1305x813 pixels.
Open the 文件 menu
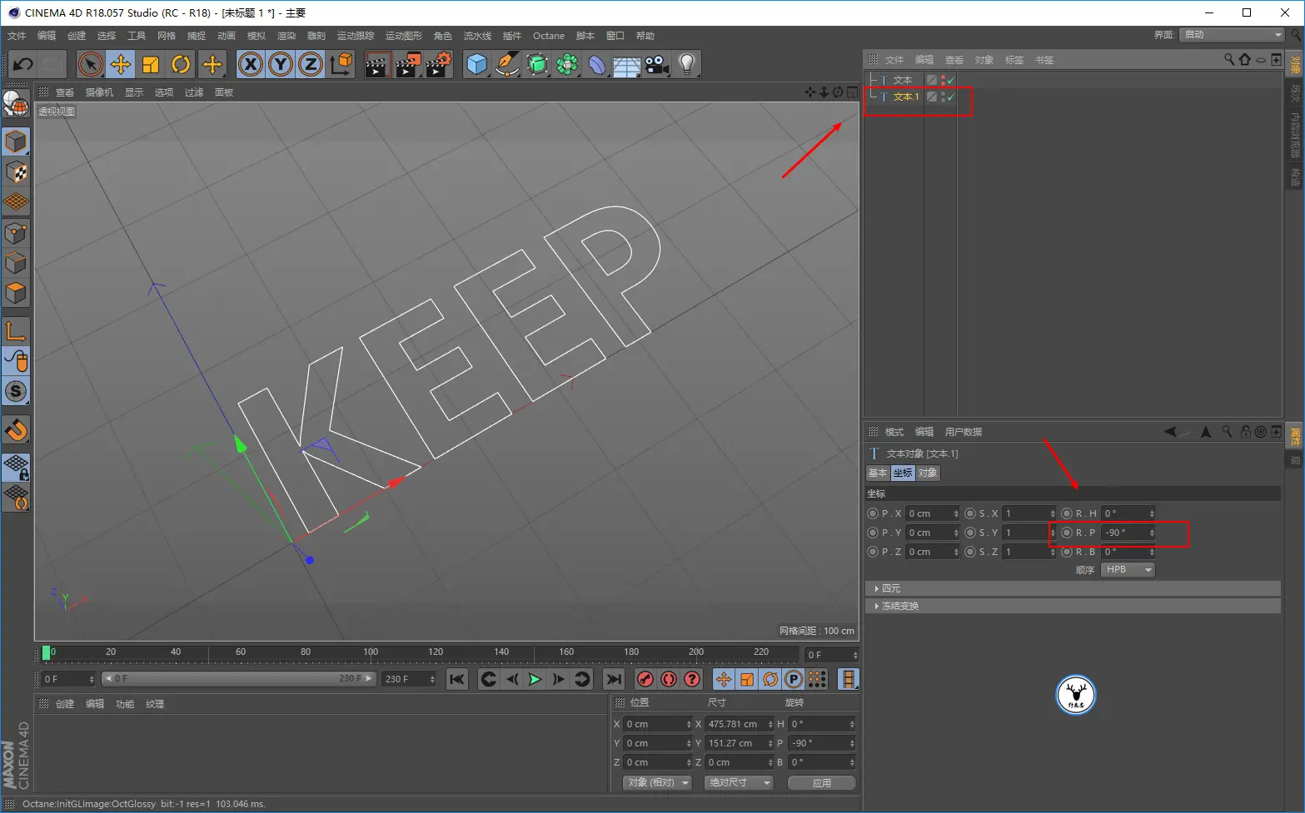[x=17, y=36]
